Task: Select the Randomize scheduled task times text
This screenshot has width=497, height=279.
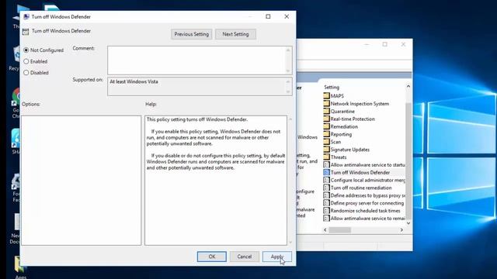Action: [x=366, y=211]
